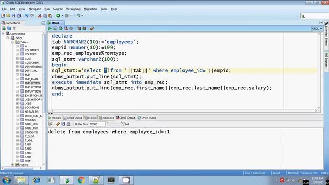Clear DBMS output with eraser icon

[x=58, y=124]
